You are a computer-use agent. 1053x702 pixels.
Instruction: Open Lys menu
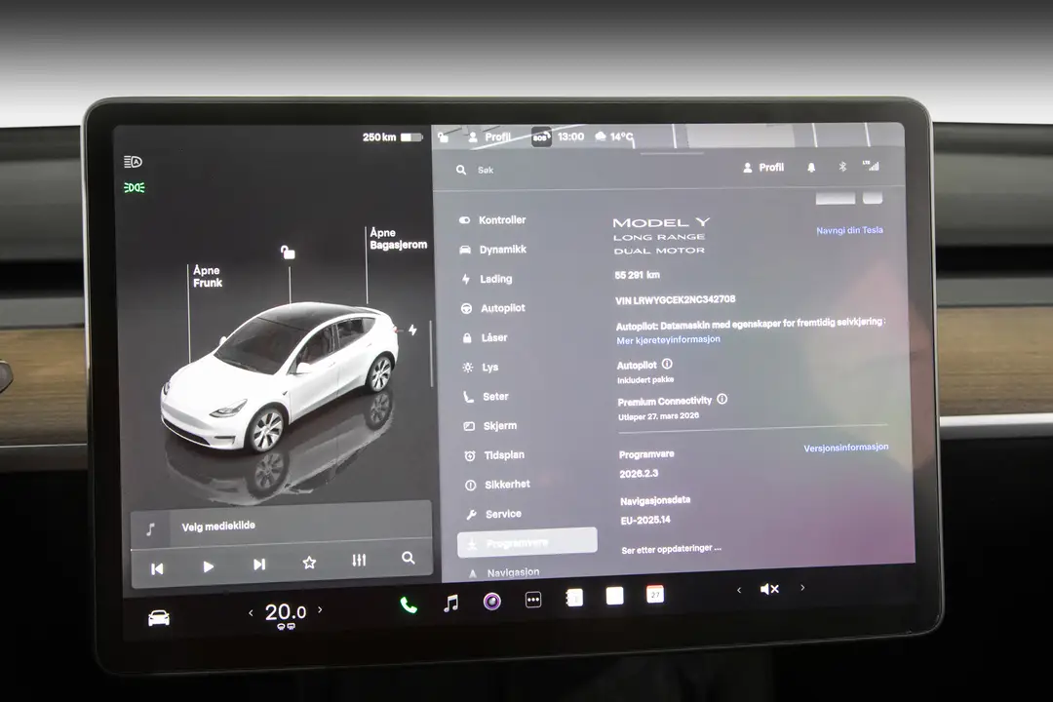482,368
